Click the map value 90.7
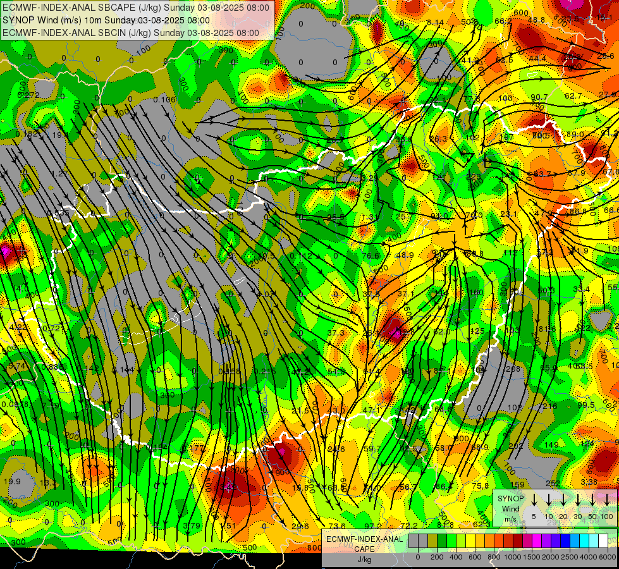The image size is (619, 569). (539, 97)
